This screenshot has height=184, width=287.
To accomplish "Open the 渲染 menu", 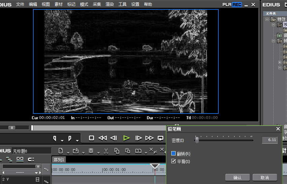I will [109, 4].
